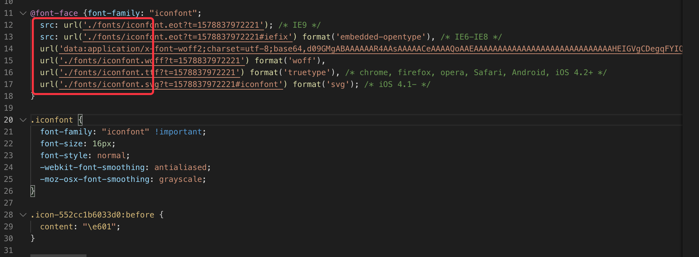Fold the .icon-552cc1b6033d0:before rule

[x=23, y=215]
